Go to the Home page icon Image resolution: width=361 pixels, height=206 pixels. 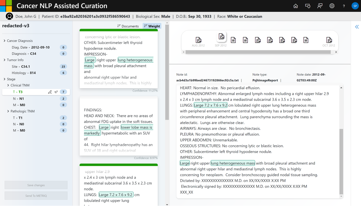tap(295, 6)
